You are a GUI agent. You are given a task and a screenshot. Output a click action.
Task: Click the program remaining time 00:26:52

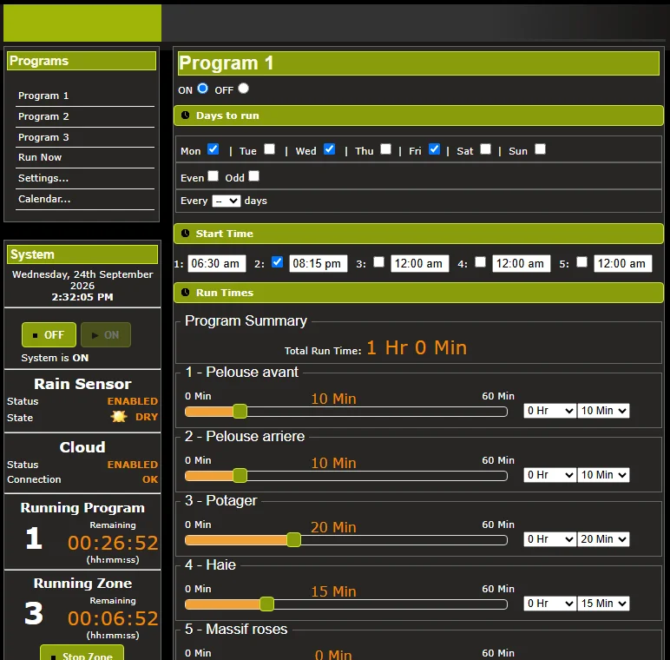click(x=113, y=543)
